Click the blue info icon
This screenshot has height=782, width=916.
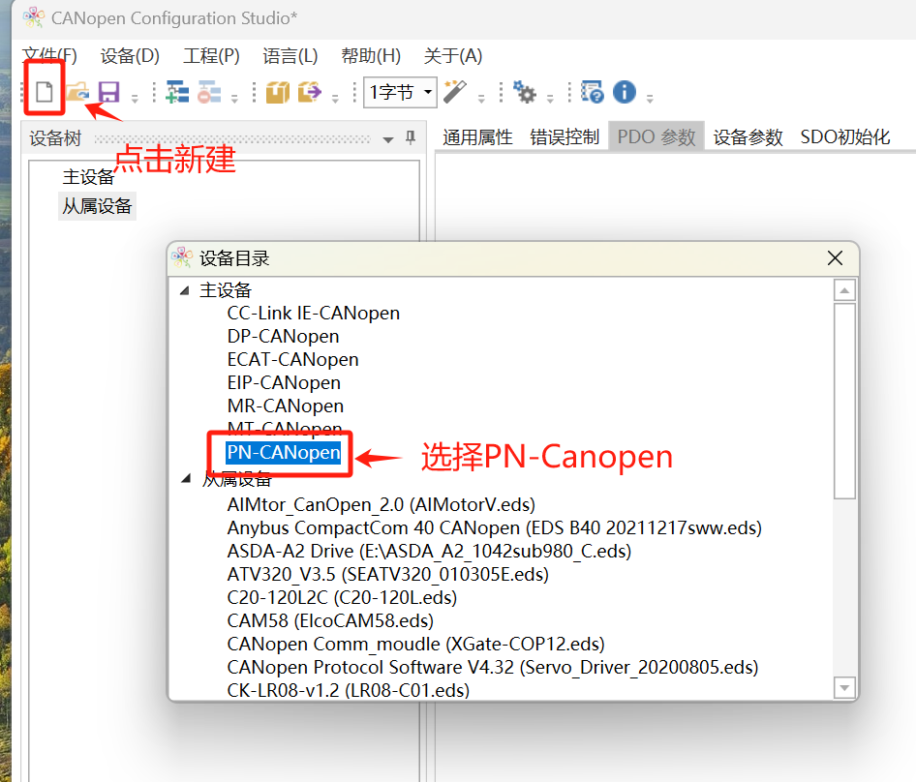(624, 92)
